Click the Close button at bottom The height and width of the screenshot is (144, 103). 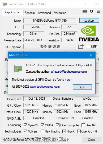(92, 139)
